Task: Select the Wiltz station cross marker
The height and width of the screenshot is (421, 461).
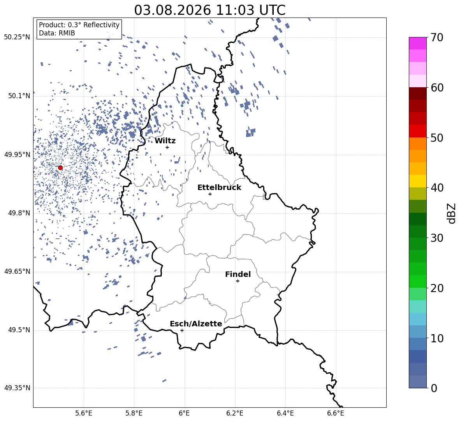Action: click(167, 147)
